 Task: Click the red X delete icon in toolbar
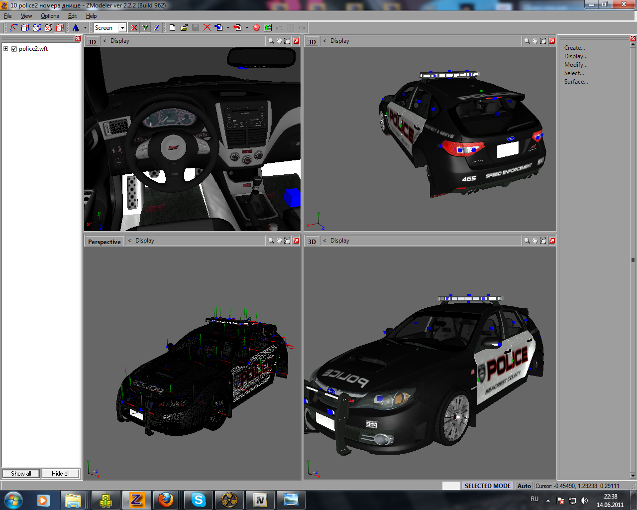pyautogui.click(x=207, y=28)
